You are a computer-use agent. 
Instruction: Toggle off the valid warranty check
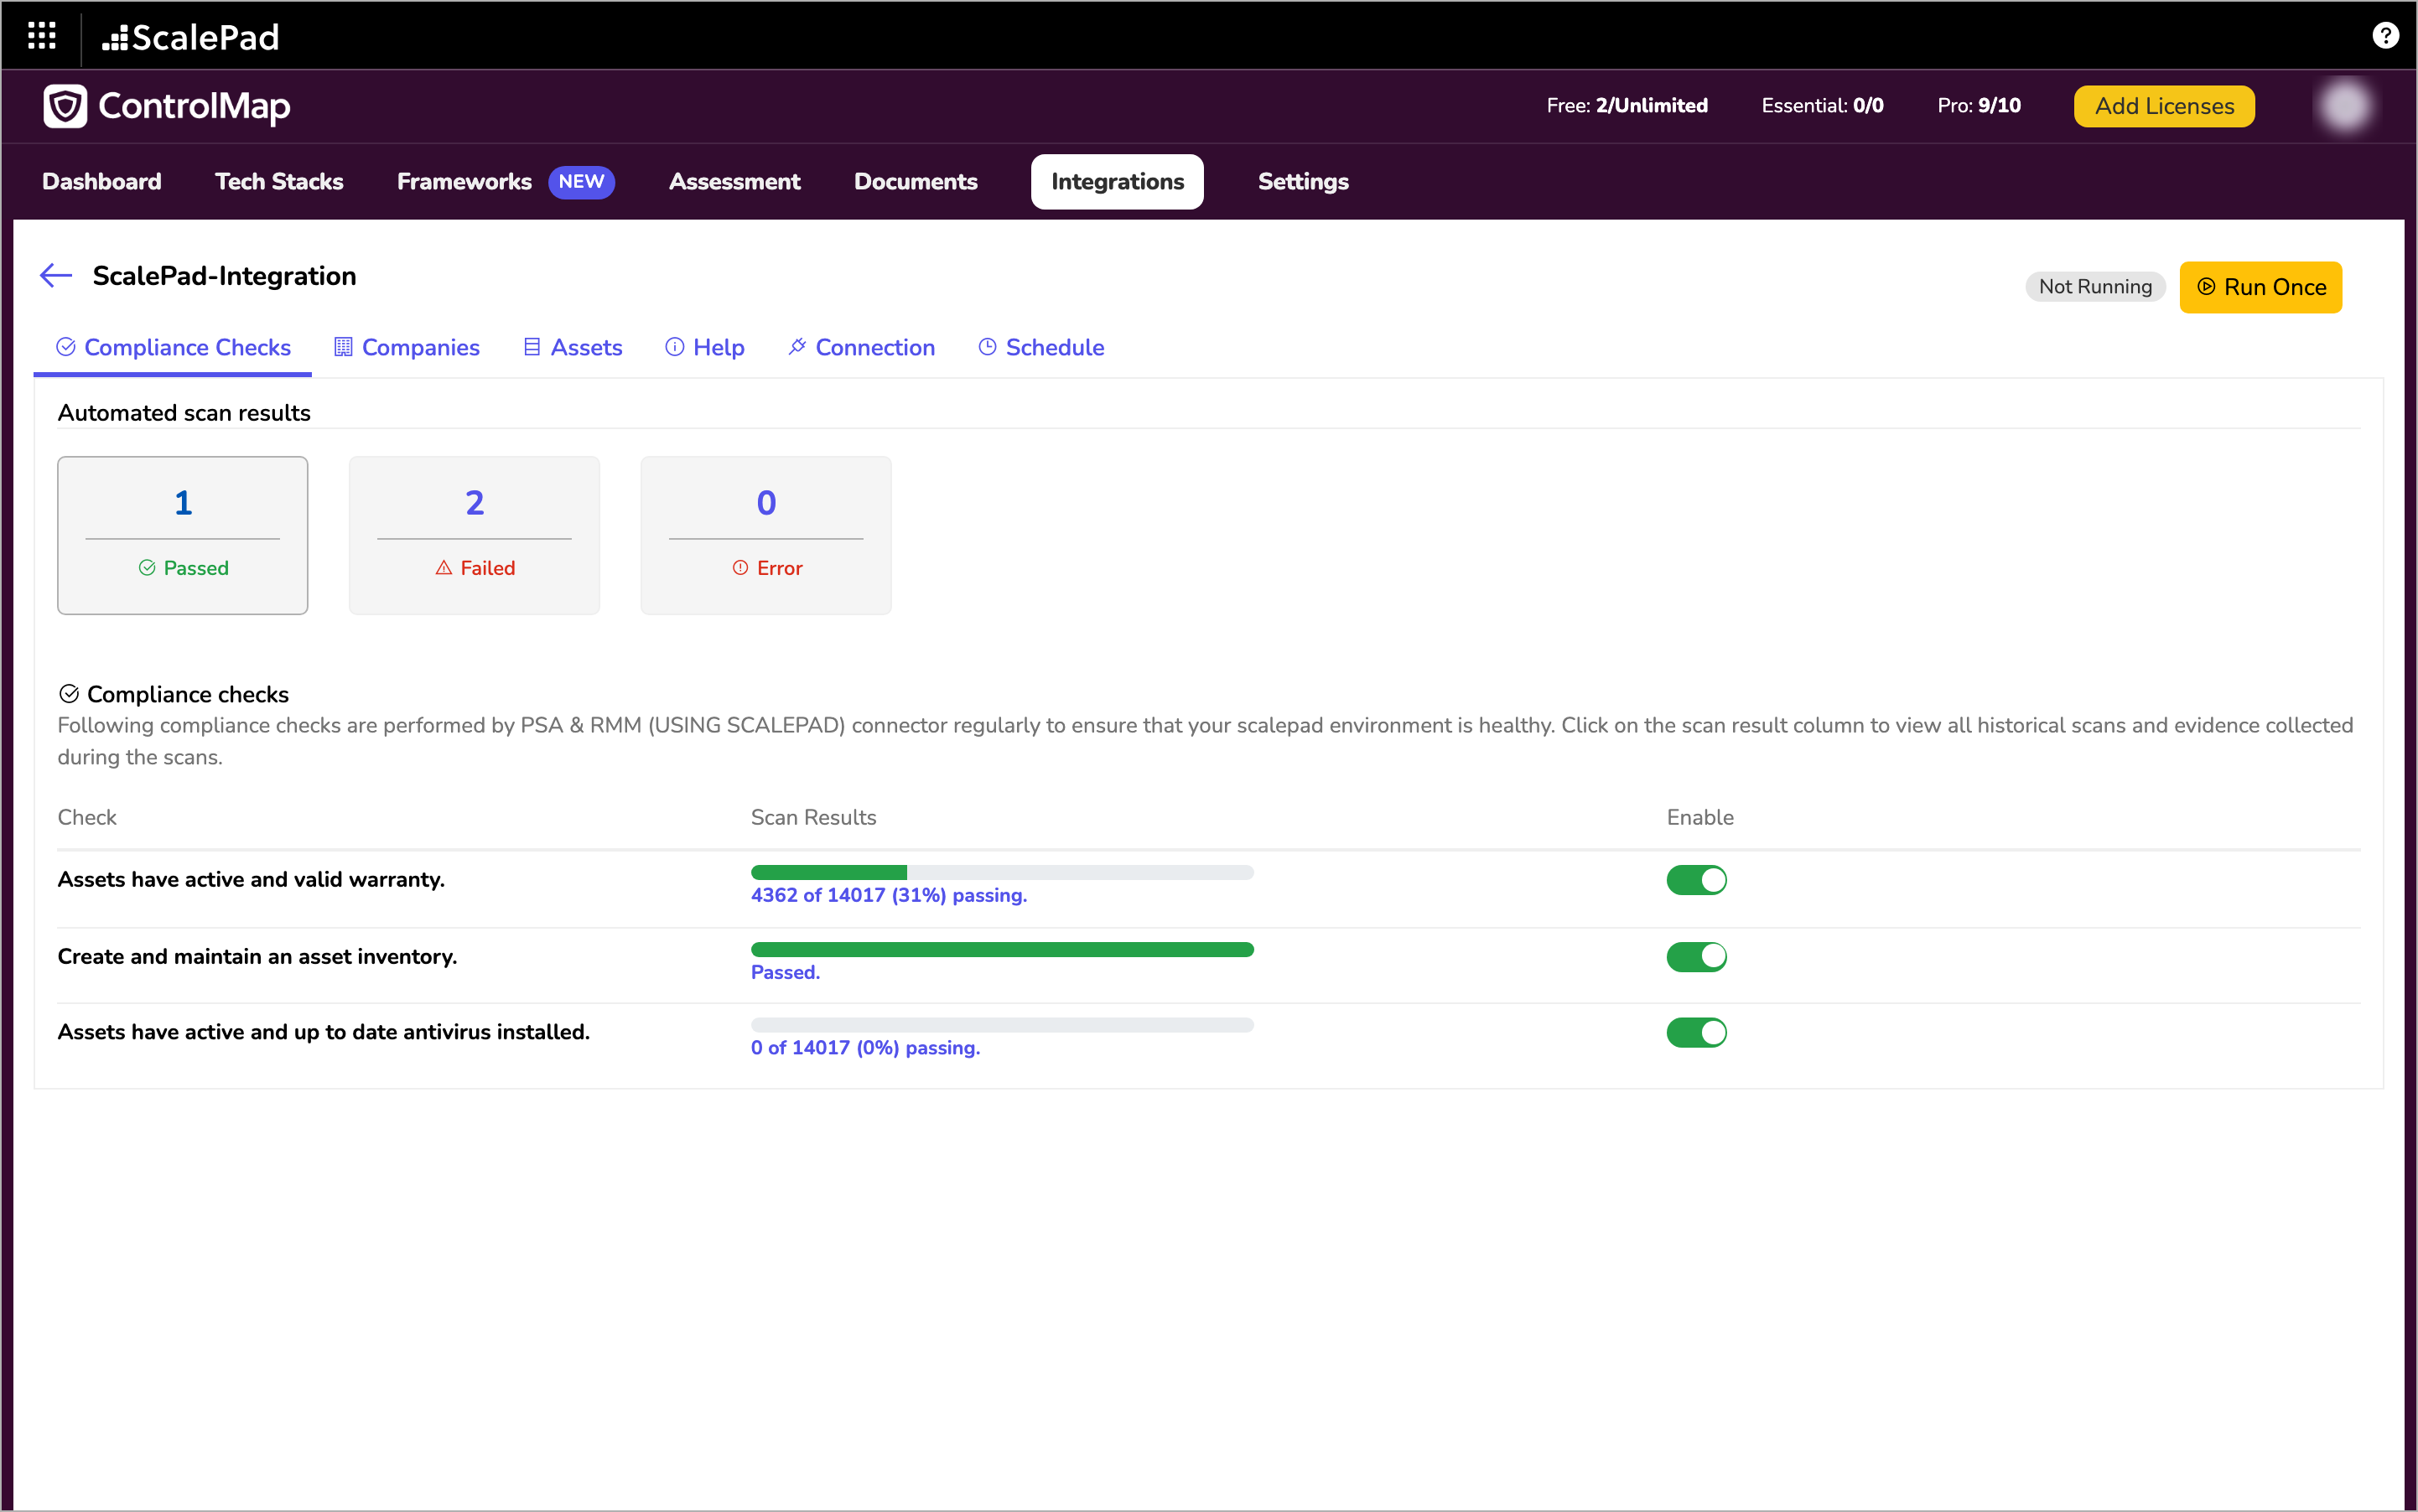pos(1695,880)
